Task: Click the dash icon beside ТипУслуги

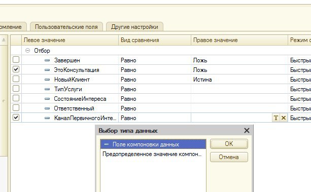Action: tap(47, 89)
